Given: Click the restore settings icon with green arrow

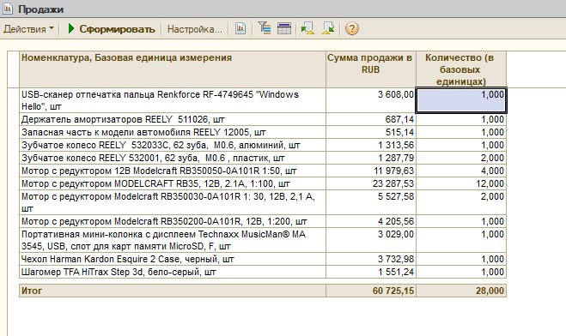Looking at the screenshot, I should click(307, 28).
